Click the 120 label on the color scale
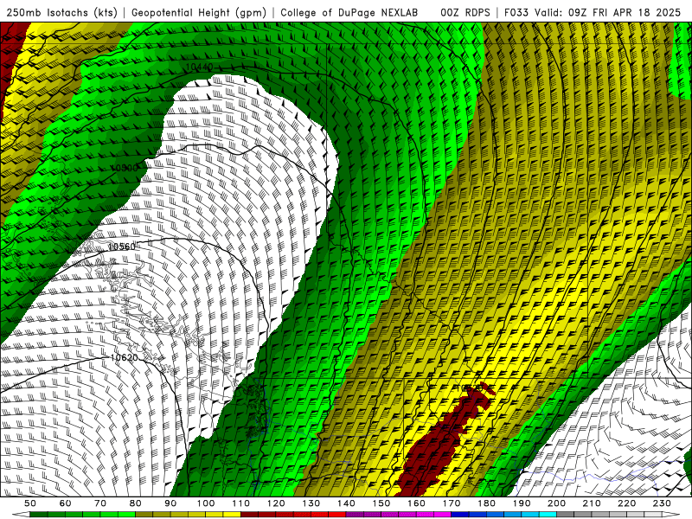Screen dimensions: 692x519 [x=276, y=503]
